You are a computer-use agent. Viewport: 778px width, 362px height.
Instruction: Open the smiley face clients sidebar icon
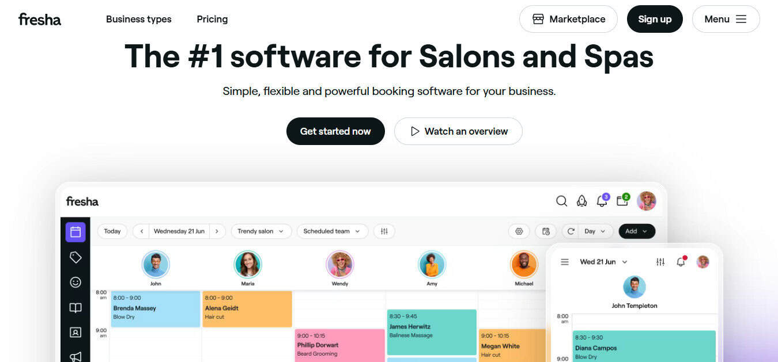pos(75,282)
